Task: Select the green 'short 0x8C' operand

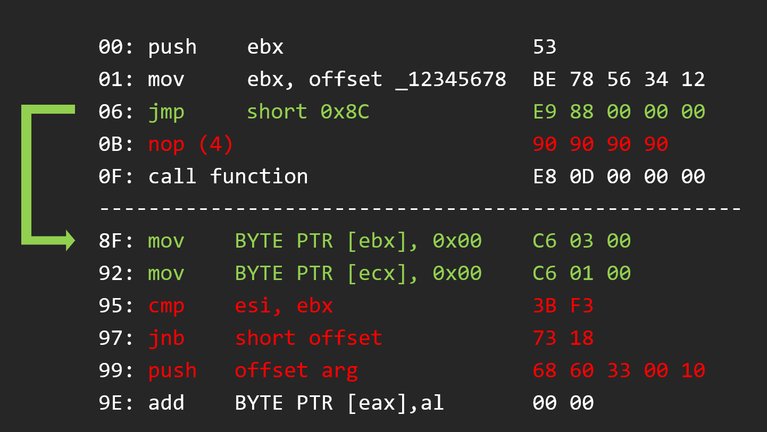Action: tap(308, 112)
